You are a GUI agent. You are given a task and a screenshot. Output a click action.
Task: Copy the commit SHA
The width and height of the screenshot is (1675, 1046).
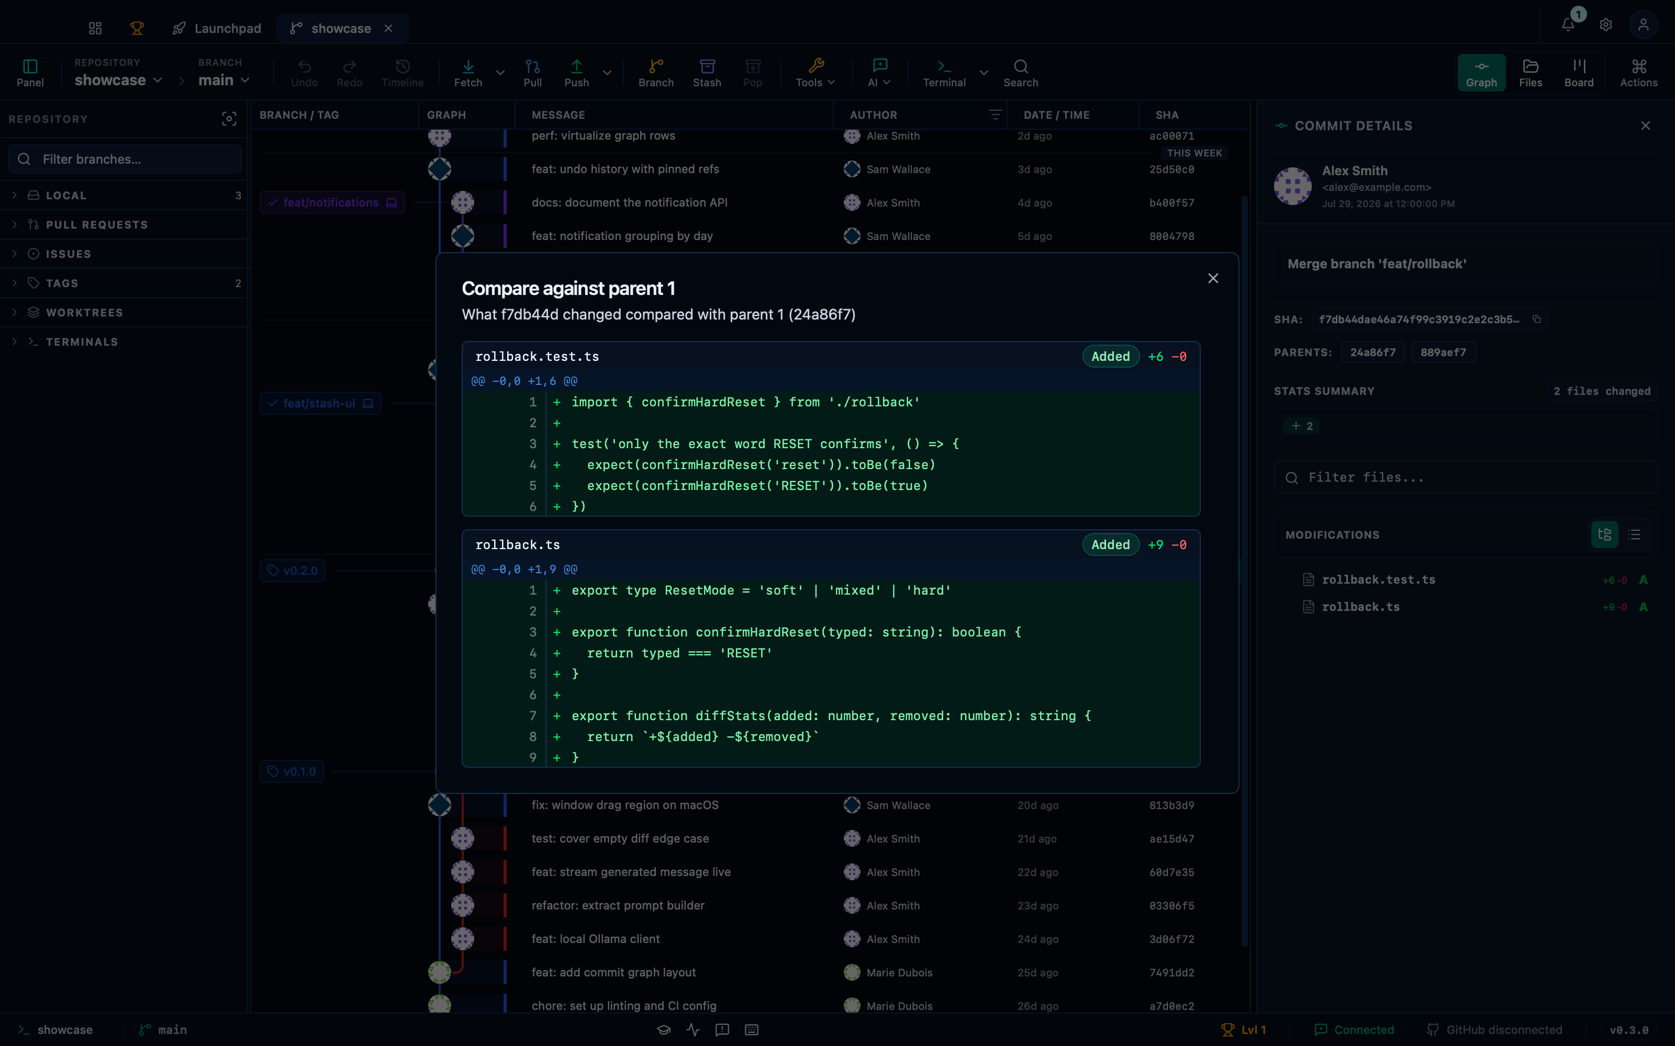click(1537, 319)
